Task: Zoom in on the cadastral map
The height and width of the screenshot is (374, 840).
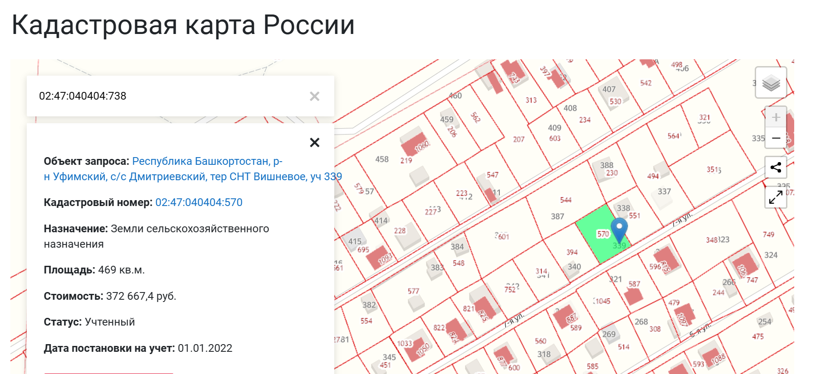Action: (x=776, y=117)
